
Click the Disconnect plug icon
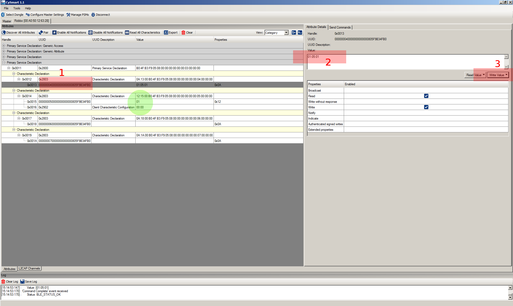pyautogui.click(x=93, y=15)
